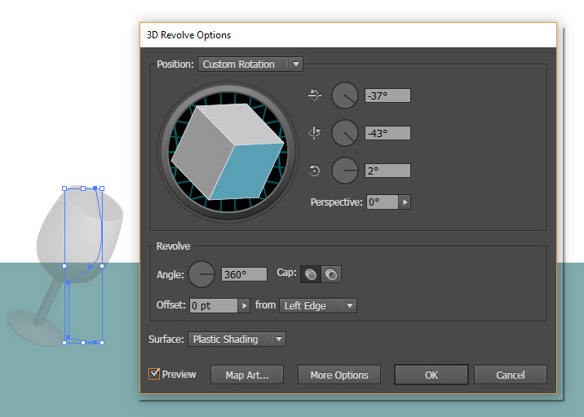
Task: Turn cap off for hollow appearance
Action: (x=330, y=274)
